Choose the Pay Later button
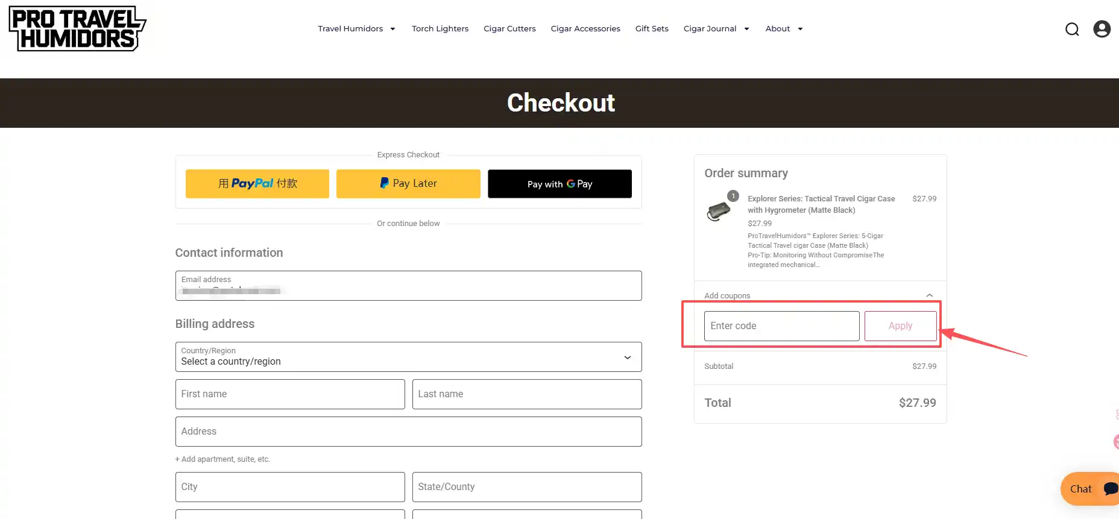Viewport: 1119px width, 519px height. [x=408, y=183]
